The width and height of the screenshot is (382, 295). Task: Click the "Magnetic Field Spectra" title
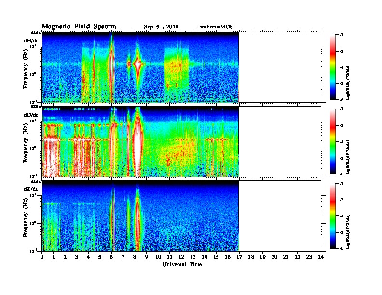[79, 27]
